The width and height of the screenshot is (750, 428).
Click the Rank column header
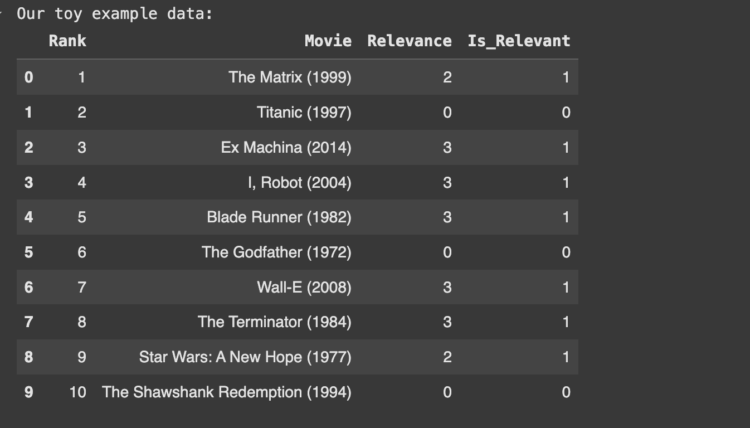[67, 41]
